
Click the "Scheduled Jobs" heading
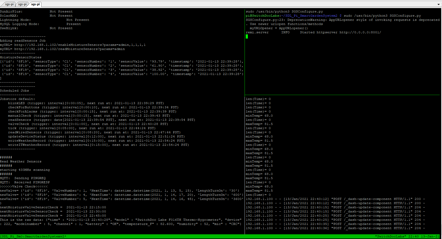[x=14, y=91]
